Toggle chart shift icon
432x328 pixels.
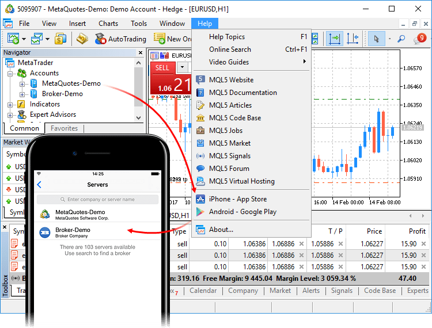tap(353, 39)
